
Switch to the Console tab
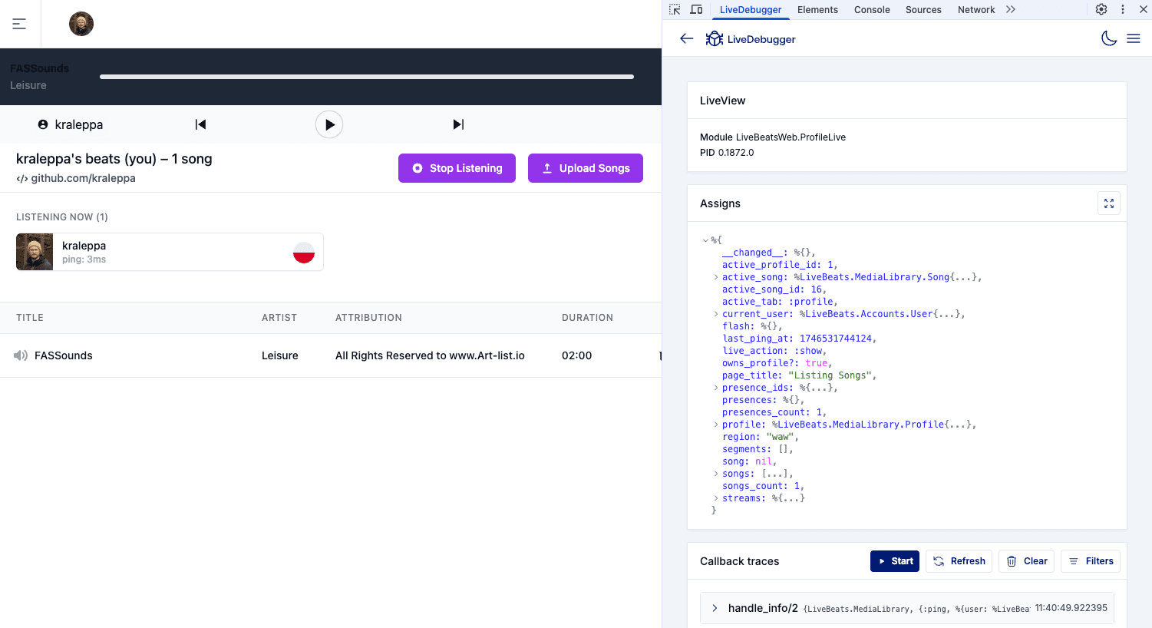click(872, 10)
